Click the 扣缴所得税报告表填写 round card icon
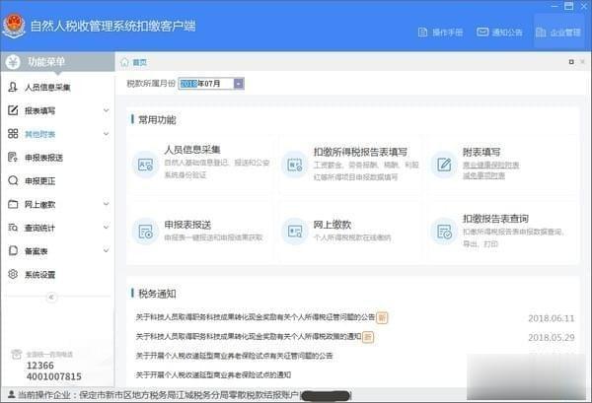Image resolution: width=592 pixels, height=403 pixels. (294, 165)
